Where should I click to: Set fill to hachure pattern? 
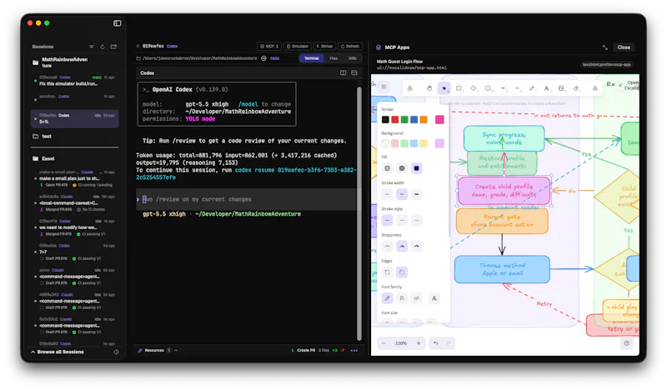[387, 168]
